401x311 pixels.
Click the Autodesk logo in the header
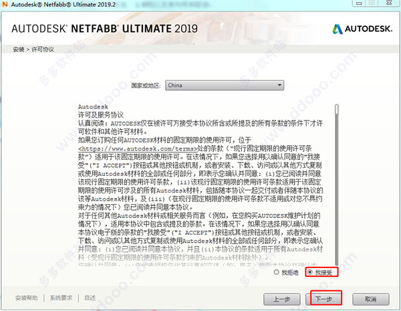coord(362,29)
